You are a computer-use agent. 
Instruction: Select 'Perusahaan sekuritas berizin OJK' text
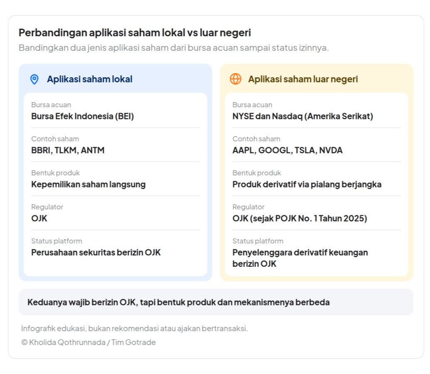click(x=96, y=252)
